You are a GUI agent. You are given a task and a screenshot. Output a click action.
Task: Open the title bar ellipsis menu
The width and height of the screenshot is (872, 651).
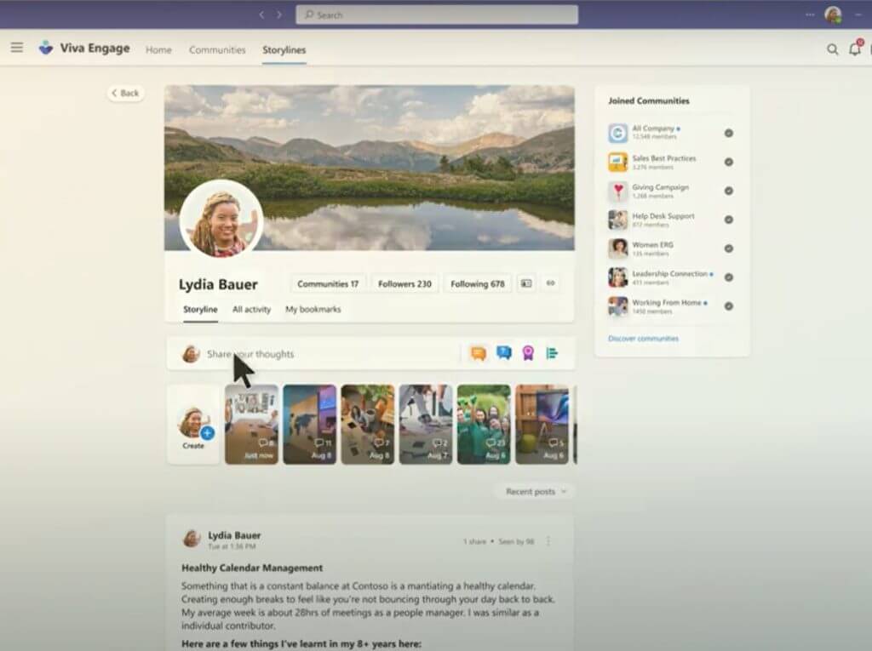pyautogui.click(x=810, y=14)
